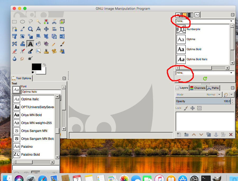
Task: Open the Patterns tab in top dock
Action: click(184, 15)
